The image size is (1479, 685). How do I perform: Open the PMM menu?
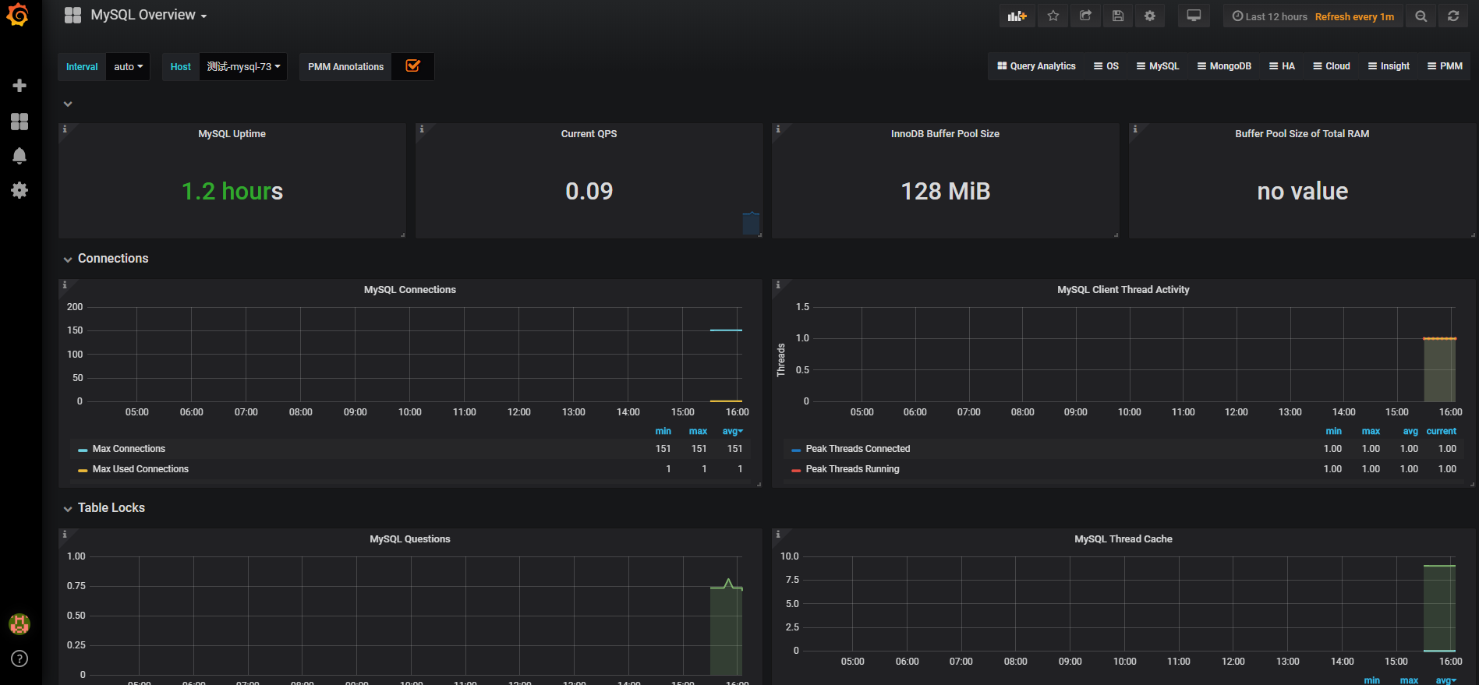[1445, 66]
